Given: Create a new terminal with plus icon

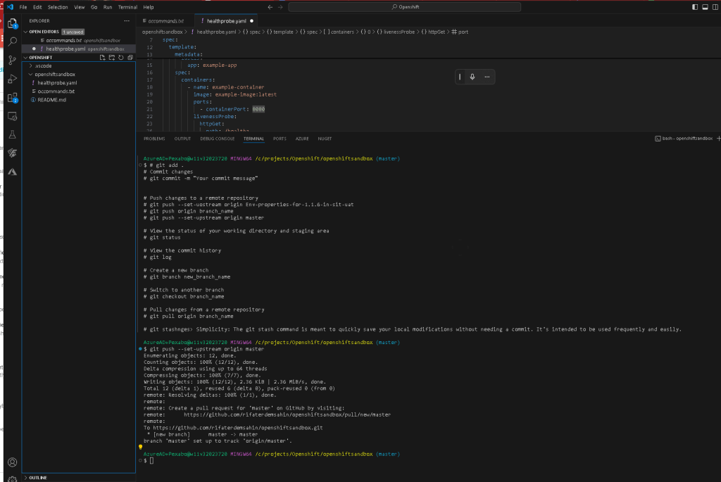Looking at the screenshot, I should point(718,139).
